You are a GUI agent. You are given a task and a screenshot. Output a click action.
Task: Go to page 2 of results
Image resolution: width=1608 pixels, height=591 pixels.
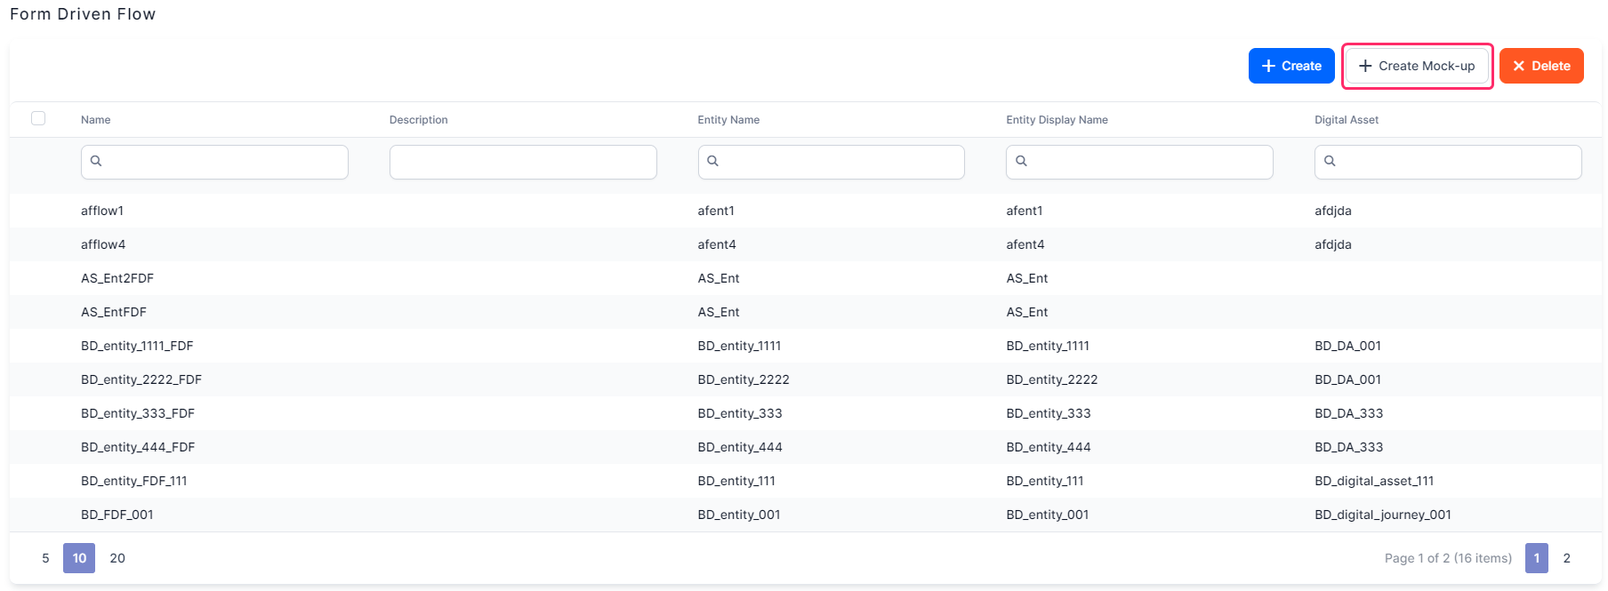1566,558
